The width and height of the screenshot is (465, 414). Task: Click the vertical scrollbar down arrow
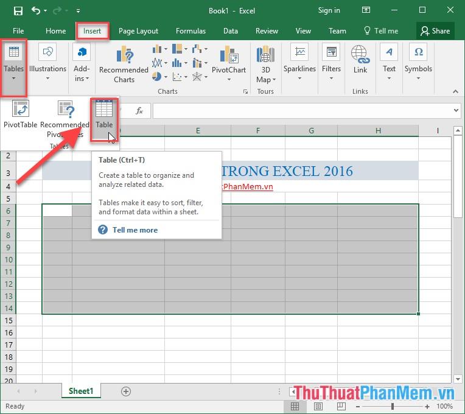click(458, 379)
